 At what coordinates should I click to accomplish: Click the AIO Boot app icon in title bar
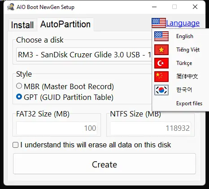pyautogui.click(x=11, y=7)
